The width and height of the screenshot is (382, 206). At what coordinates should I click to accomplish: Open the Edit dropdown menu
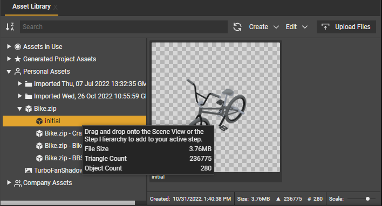(x=297, y=27)
